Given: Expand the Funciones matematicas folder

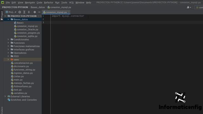Looking at the screenshot, I should (x=8, y=46).
